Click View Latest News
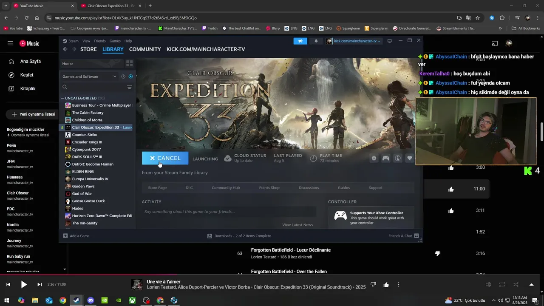544x306 pixels. pos(297,225)
